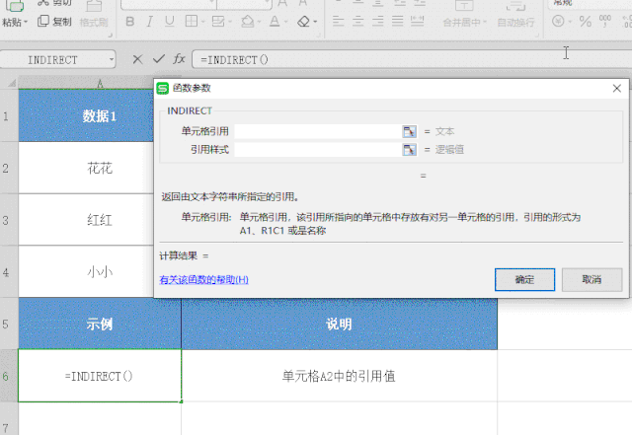
Task: Select row 5 header
Action: tap(9, 324)
